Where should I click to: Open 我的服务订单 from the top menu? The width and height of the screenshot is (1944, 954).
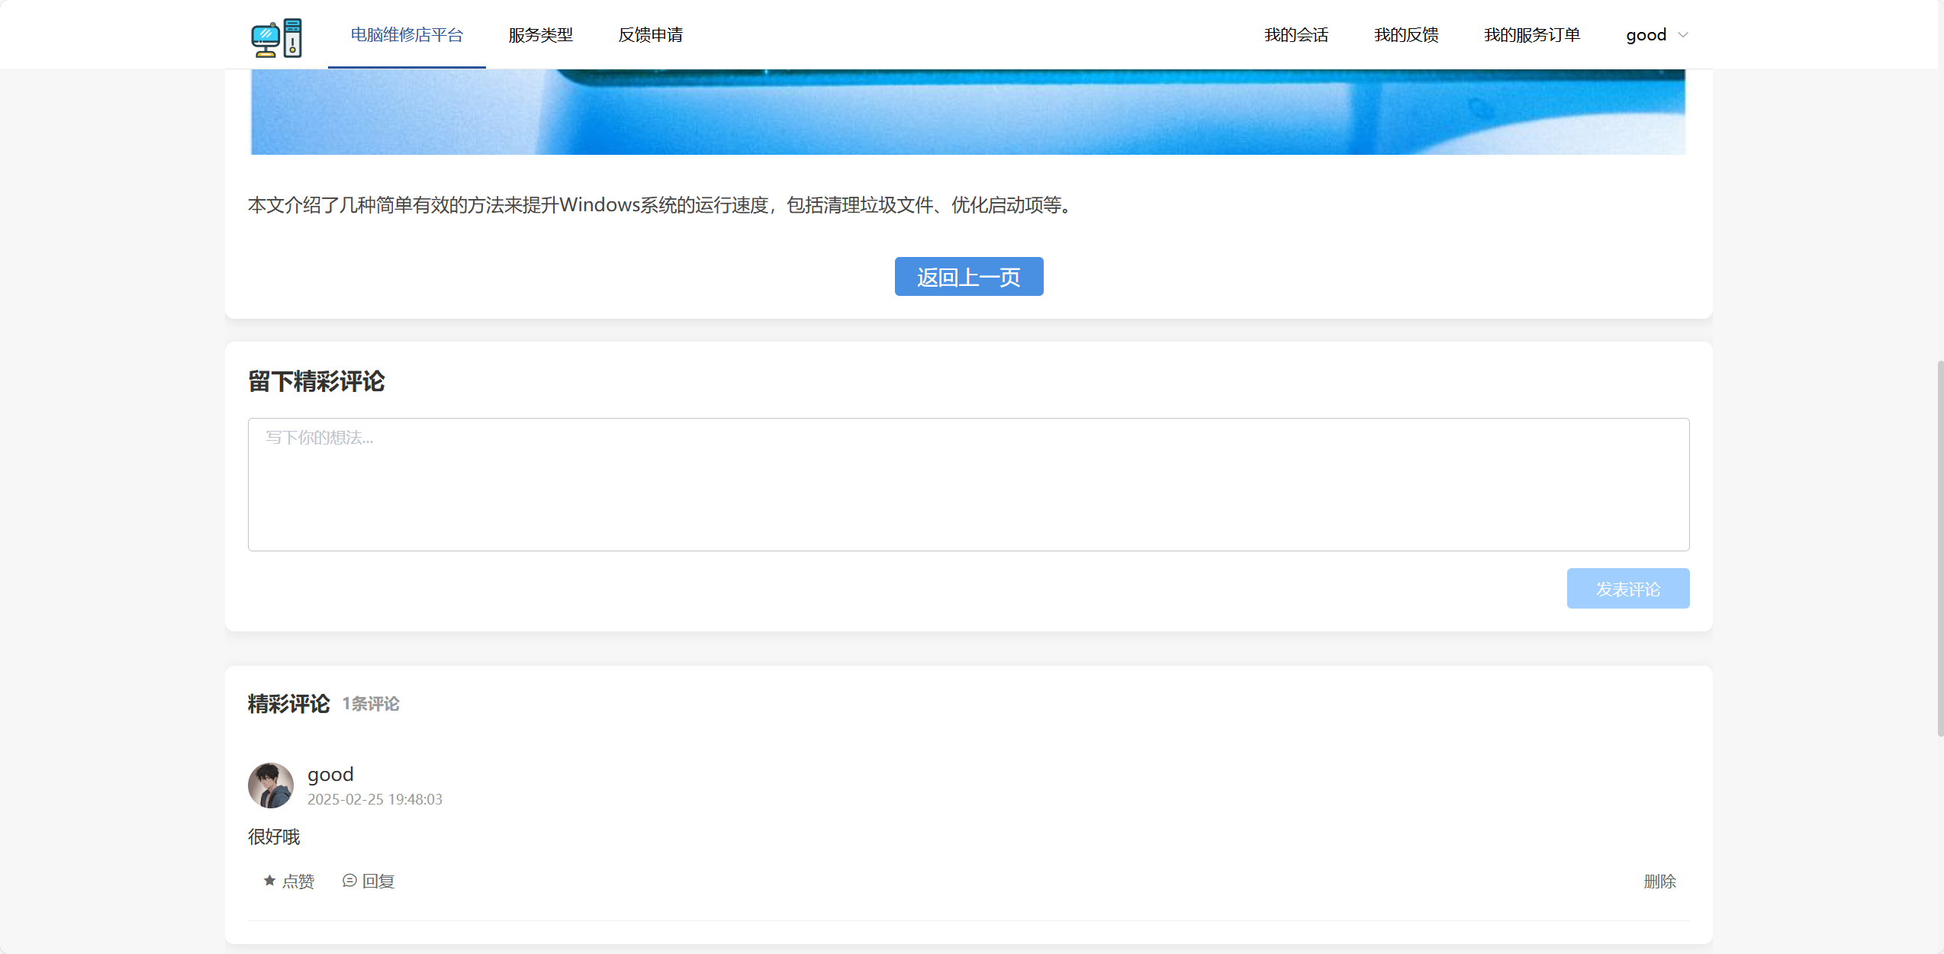(x=1531, y=34)
